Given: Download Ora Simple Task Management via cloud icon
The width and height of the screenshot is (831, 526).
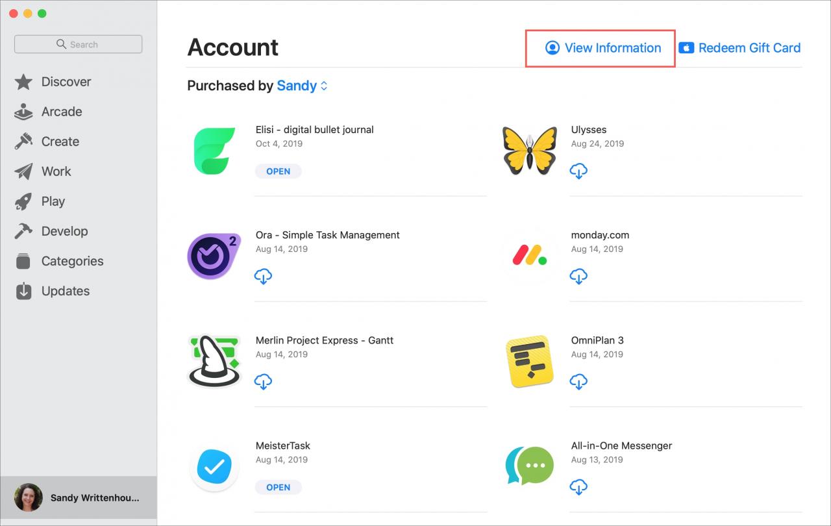Looking at the screenshot, I should (263, 277).
